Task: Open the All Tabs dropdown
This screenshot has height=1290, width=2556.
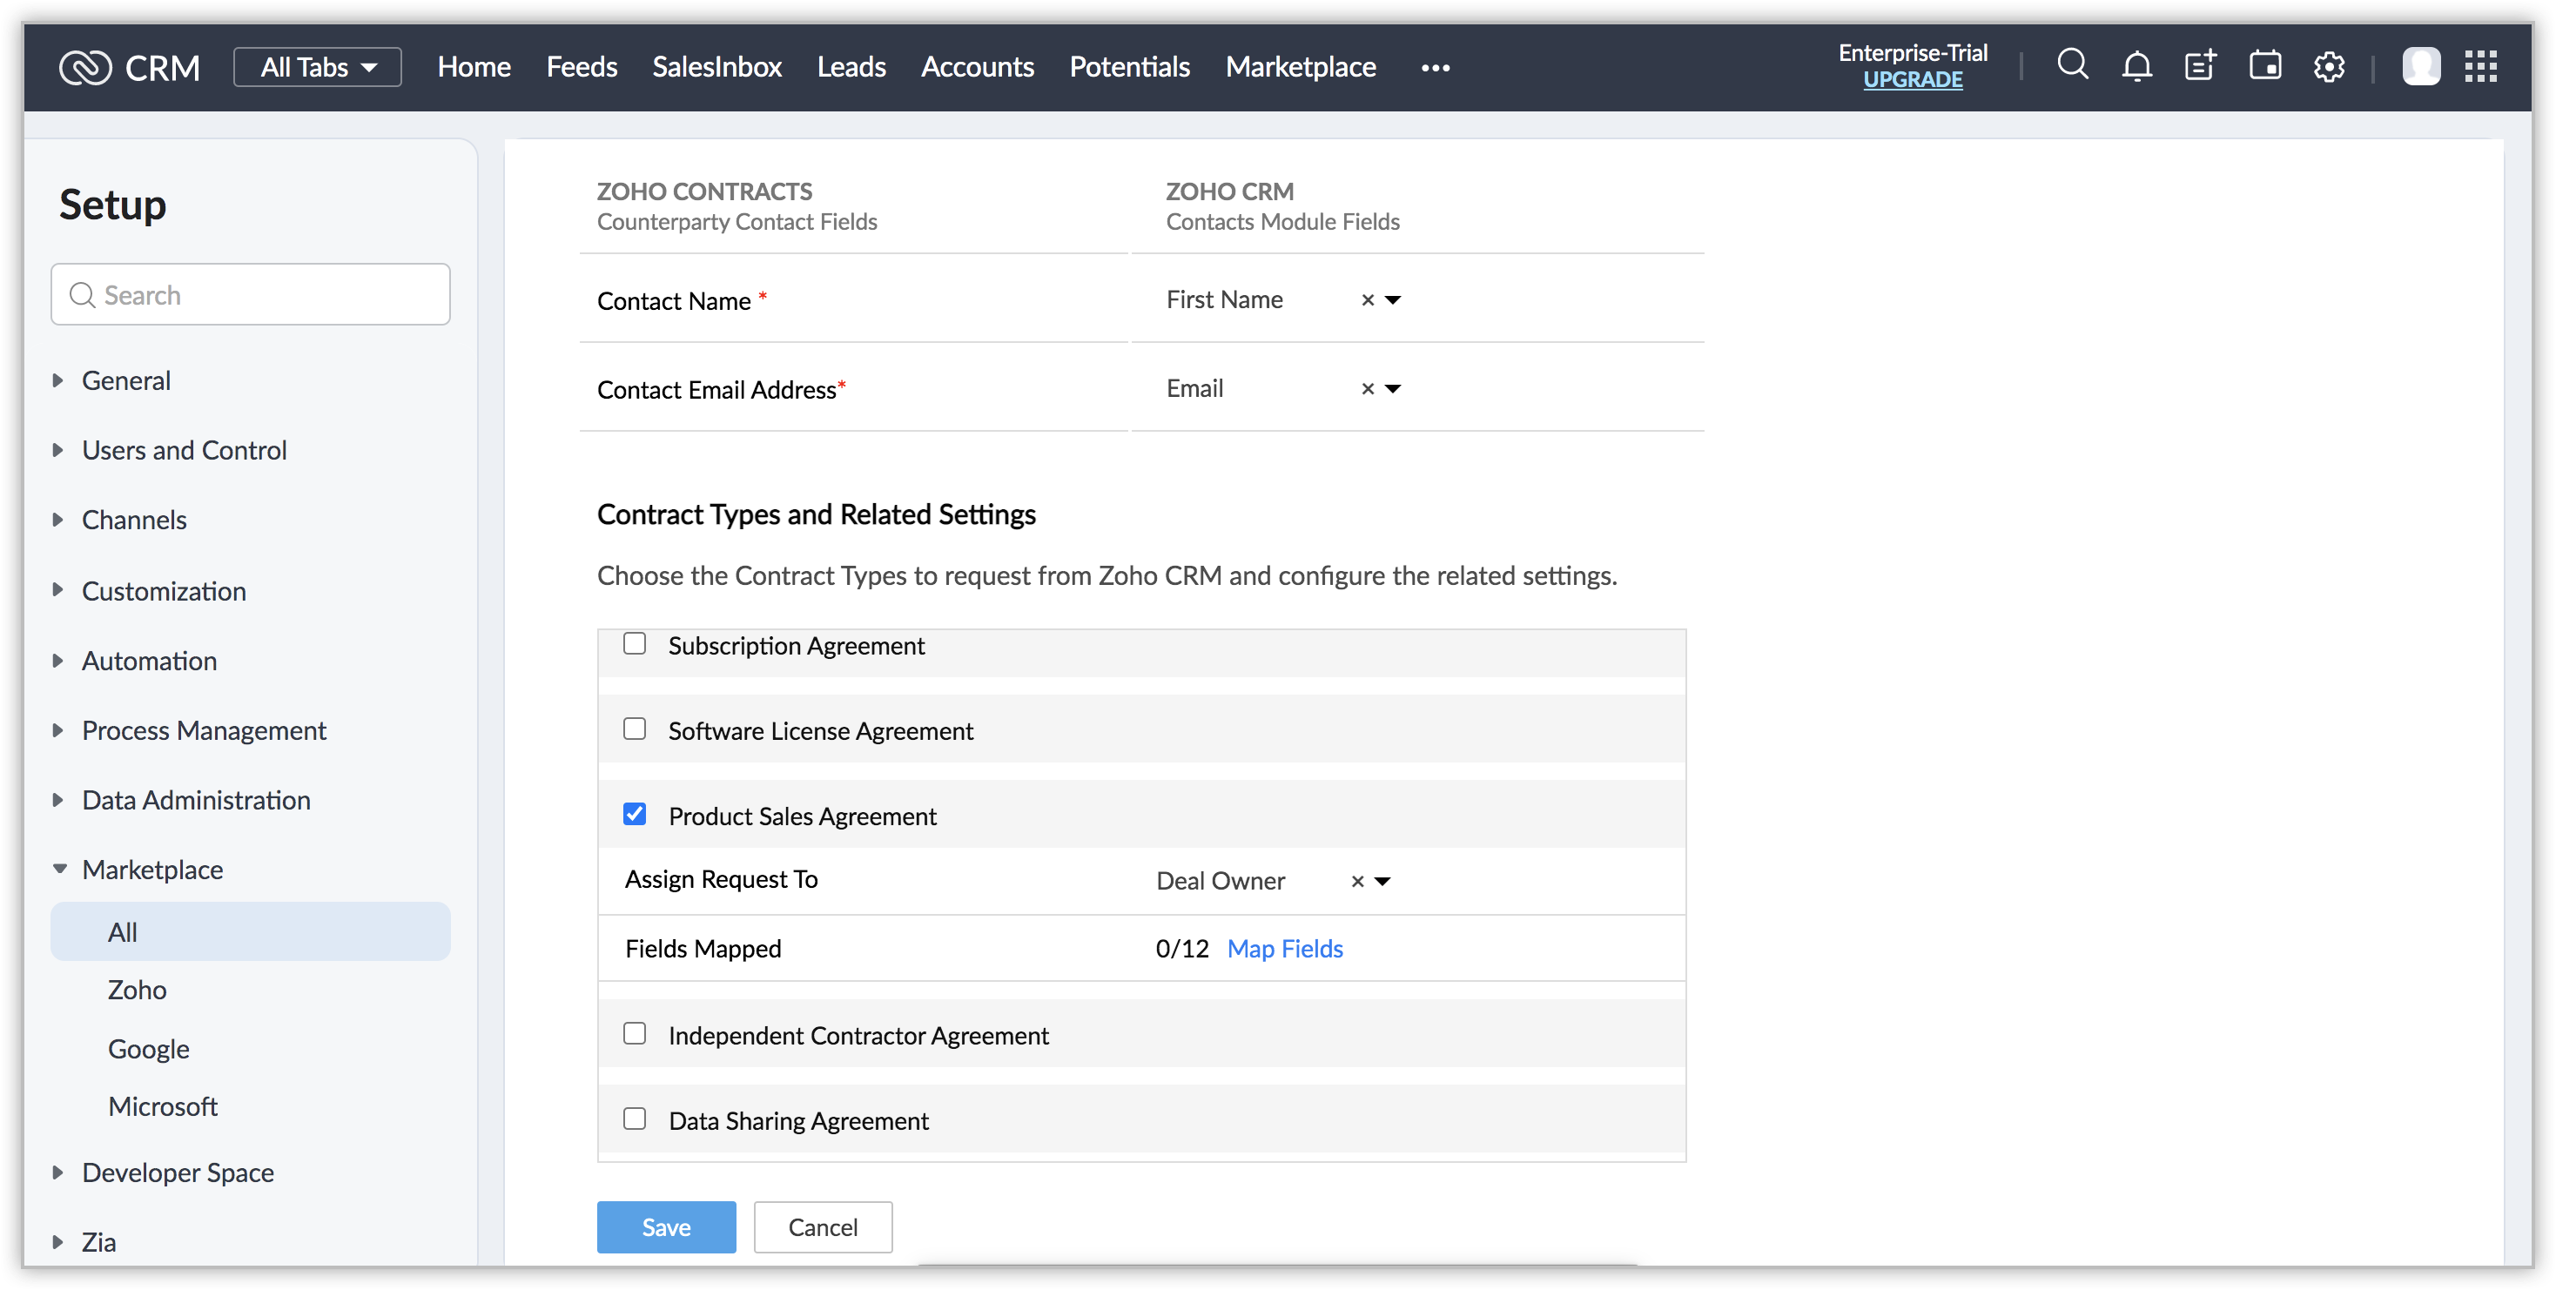Action: 318,66
